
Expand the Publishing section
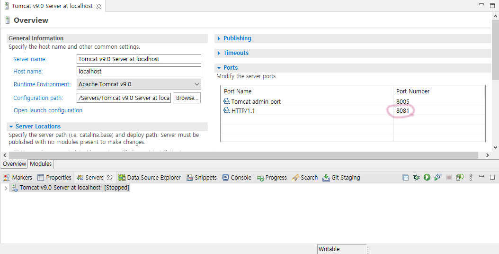coord(219,38)
